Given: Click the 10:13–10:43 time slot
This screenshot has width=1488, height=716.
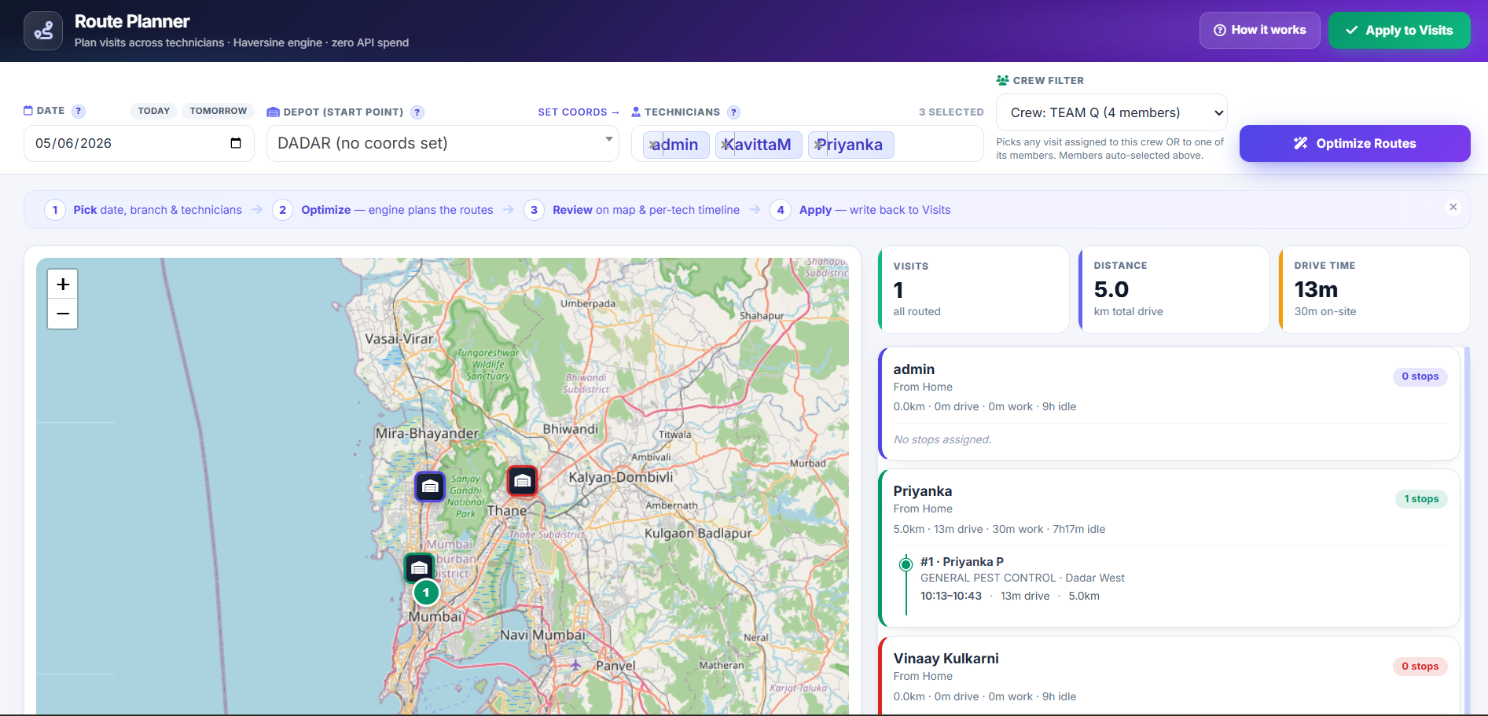Looking at the screenshot, I should pos(951,596).
